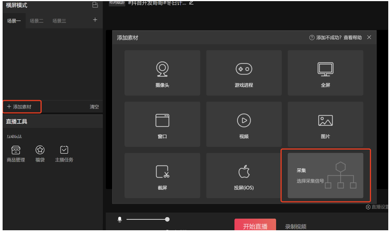The height and width of the screenshot is (234, 392).
Task: Click the stream title text #抖音开发哥哥
Action: 157,3
